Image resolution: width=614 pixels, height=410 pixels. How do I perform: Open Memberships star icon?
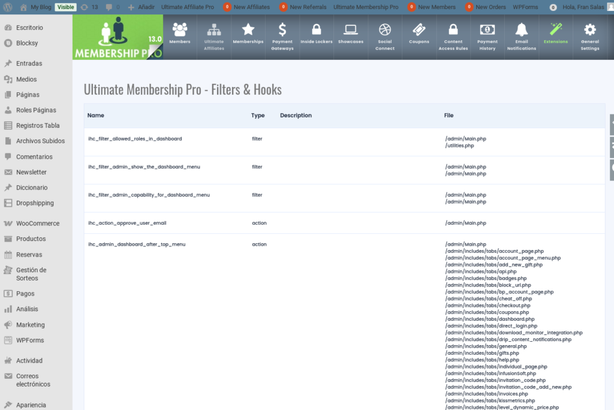[248, 29]
